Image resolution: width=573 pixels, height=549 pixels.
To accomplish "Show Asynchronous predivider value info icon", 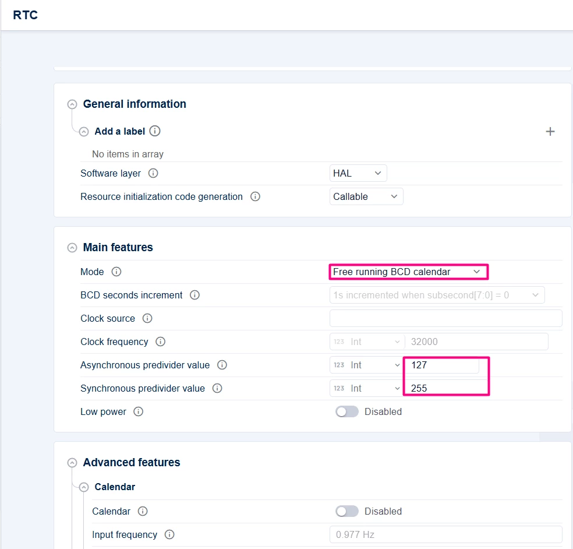I will 222,365.
